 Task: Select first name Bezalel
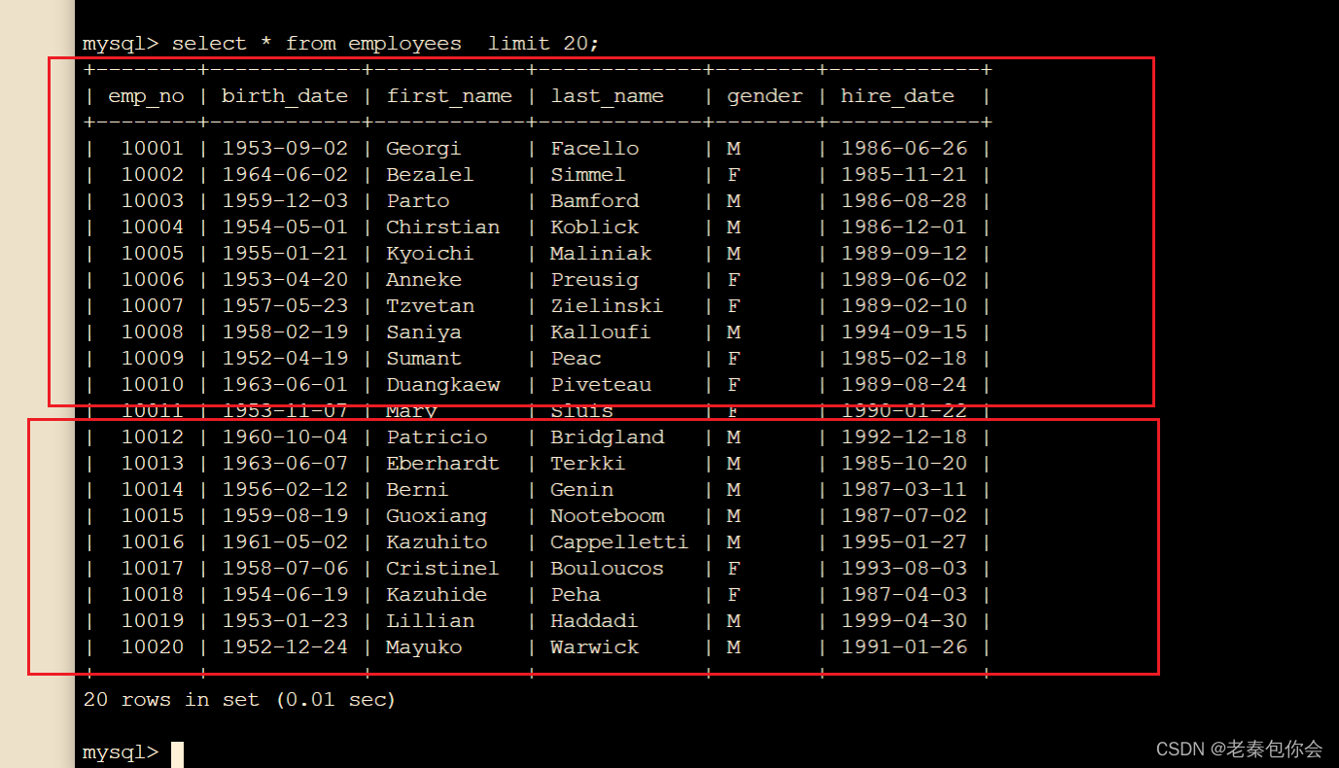430,175
